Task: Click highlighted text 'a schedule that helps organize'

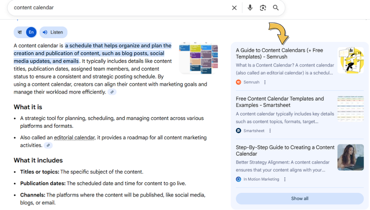Action: tap(102, 46)
